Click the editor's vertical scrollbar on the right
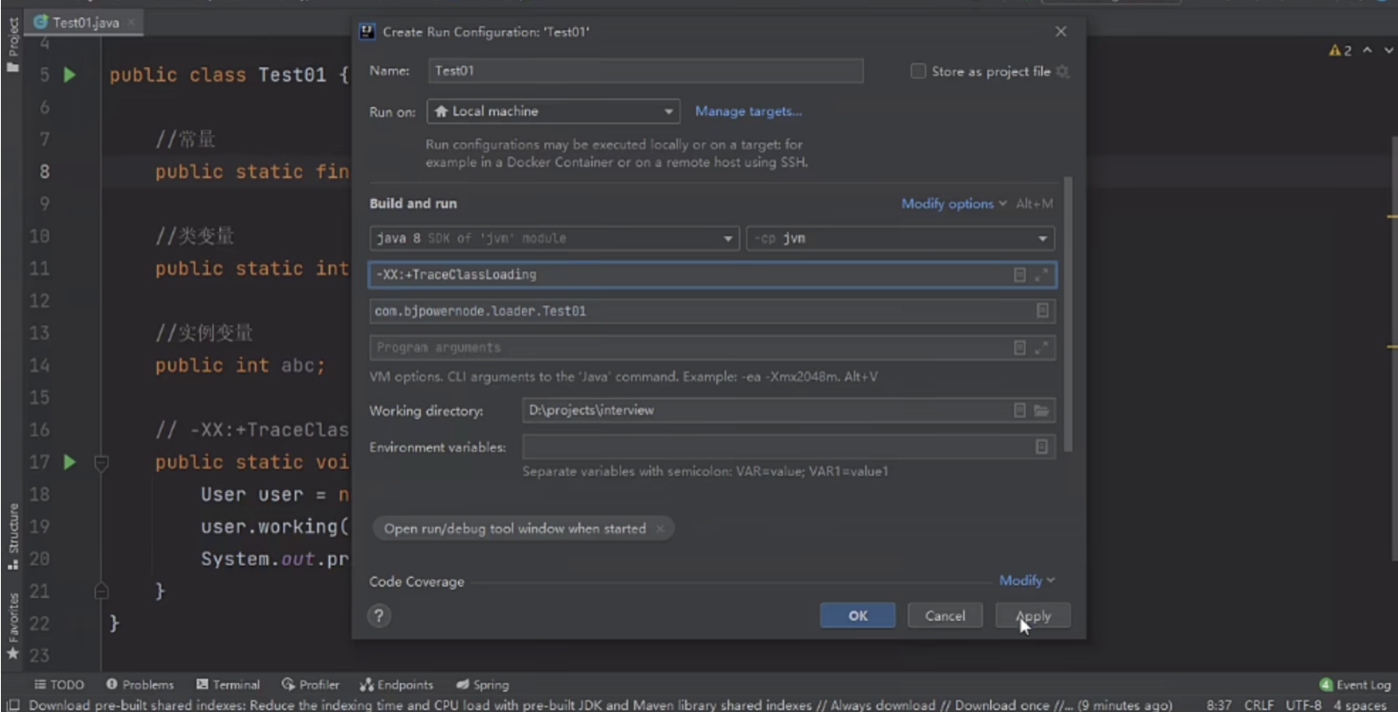Image resolution: width=1398 pixels, height=712 pixels. pos(1393,347)
